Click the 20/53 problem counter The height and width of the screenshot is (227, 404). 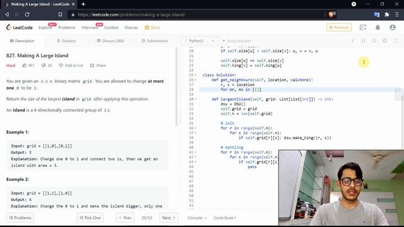[146, 218]
